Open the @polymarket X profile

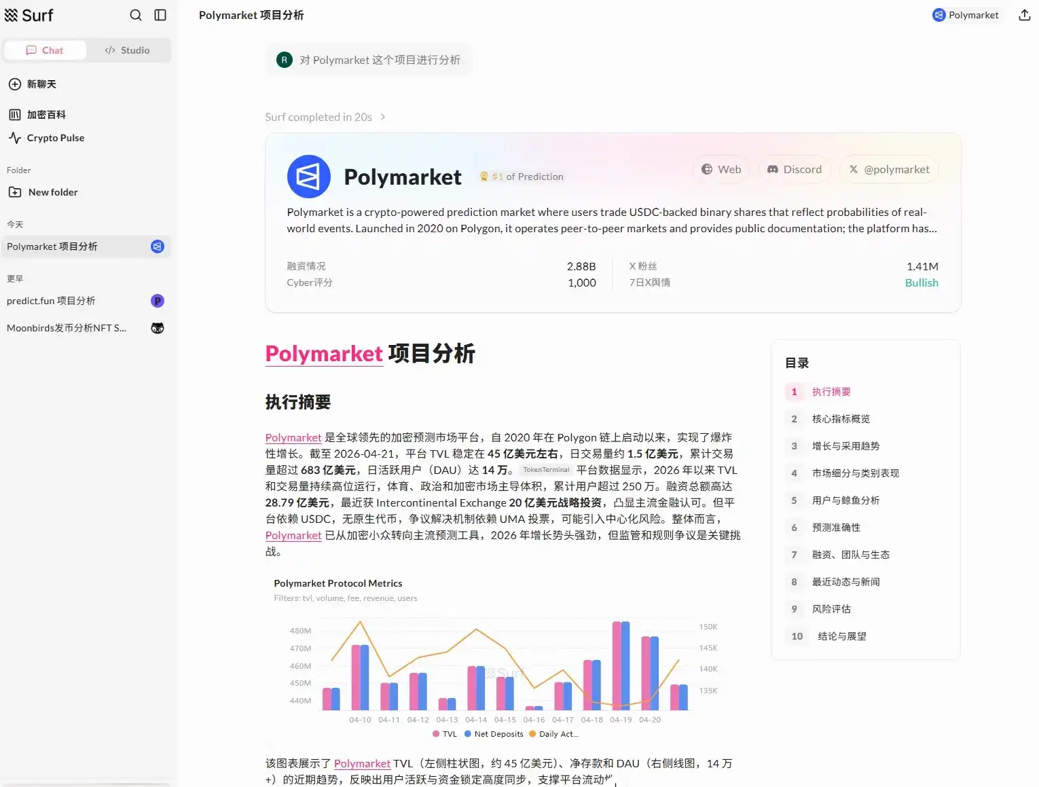pos(889,169)
